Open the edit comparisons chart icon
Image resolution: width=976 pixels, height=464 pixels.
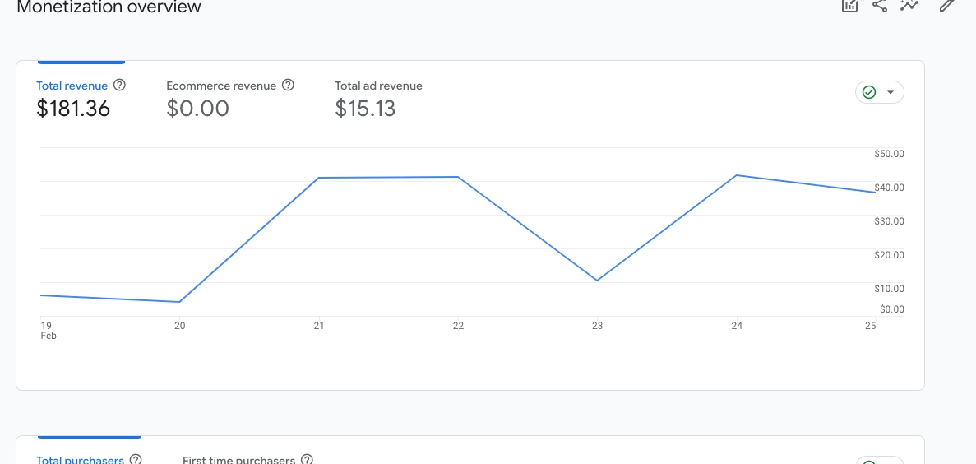(x=849, y=5)
